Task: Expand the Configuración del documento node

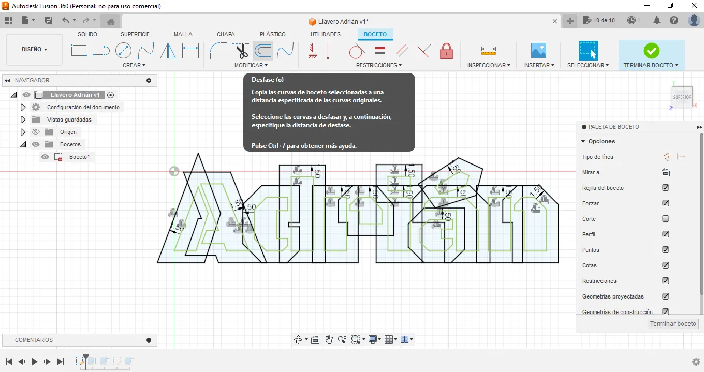Action: click(23, 107)
